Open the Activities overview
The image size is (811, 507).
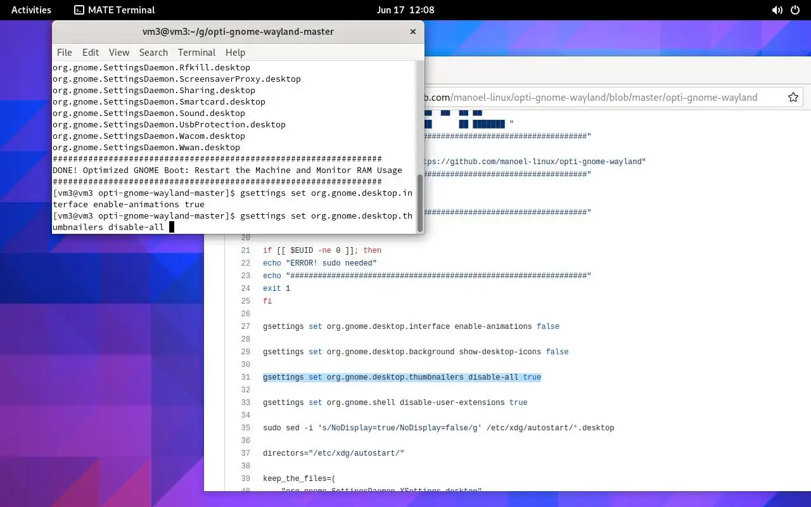pyautogui.click(x=31, y=10)
